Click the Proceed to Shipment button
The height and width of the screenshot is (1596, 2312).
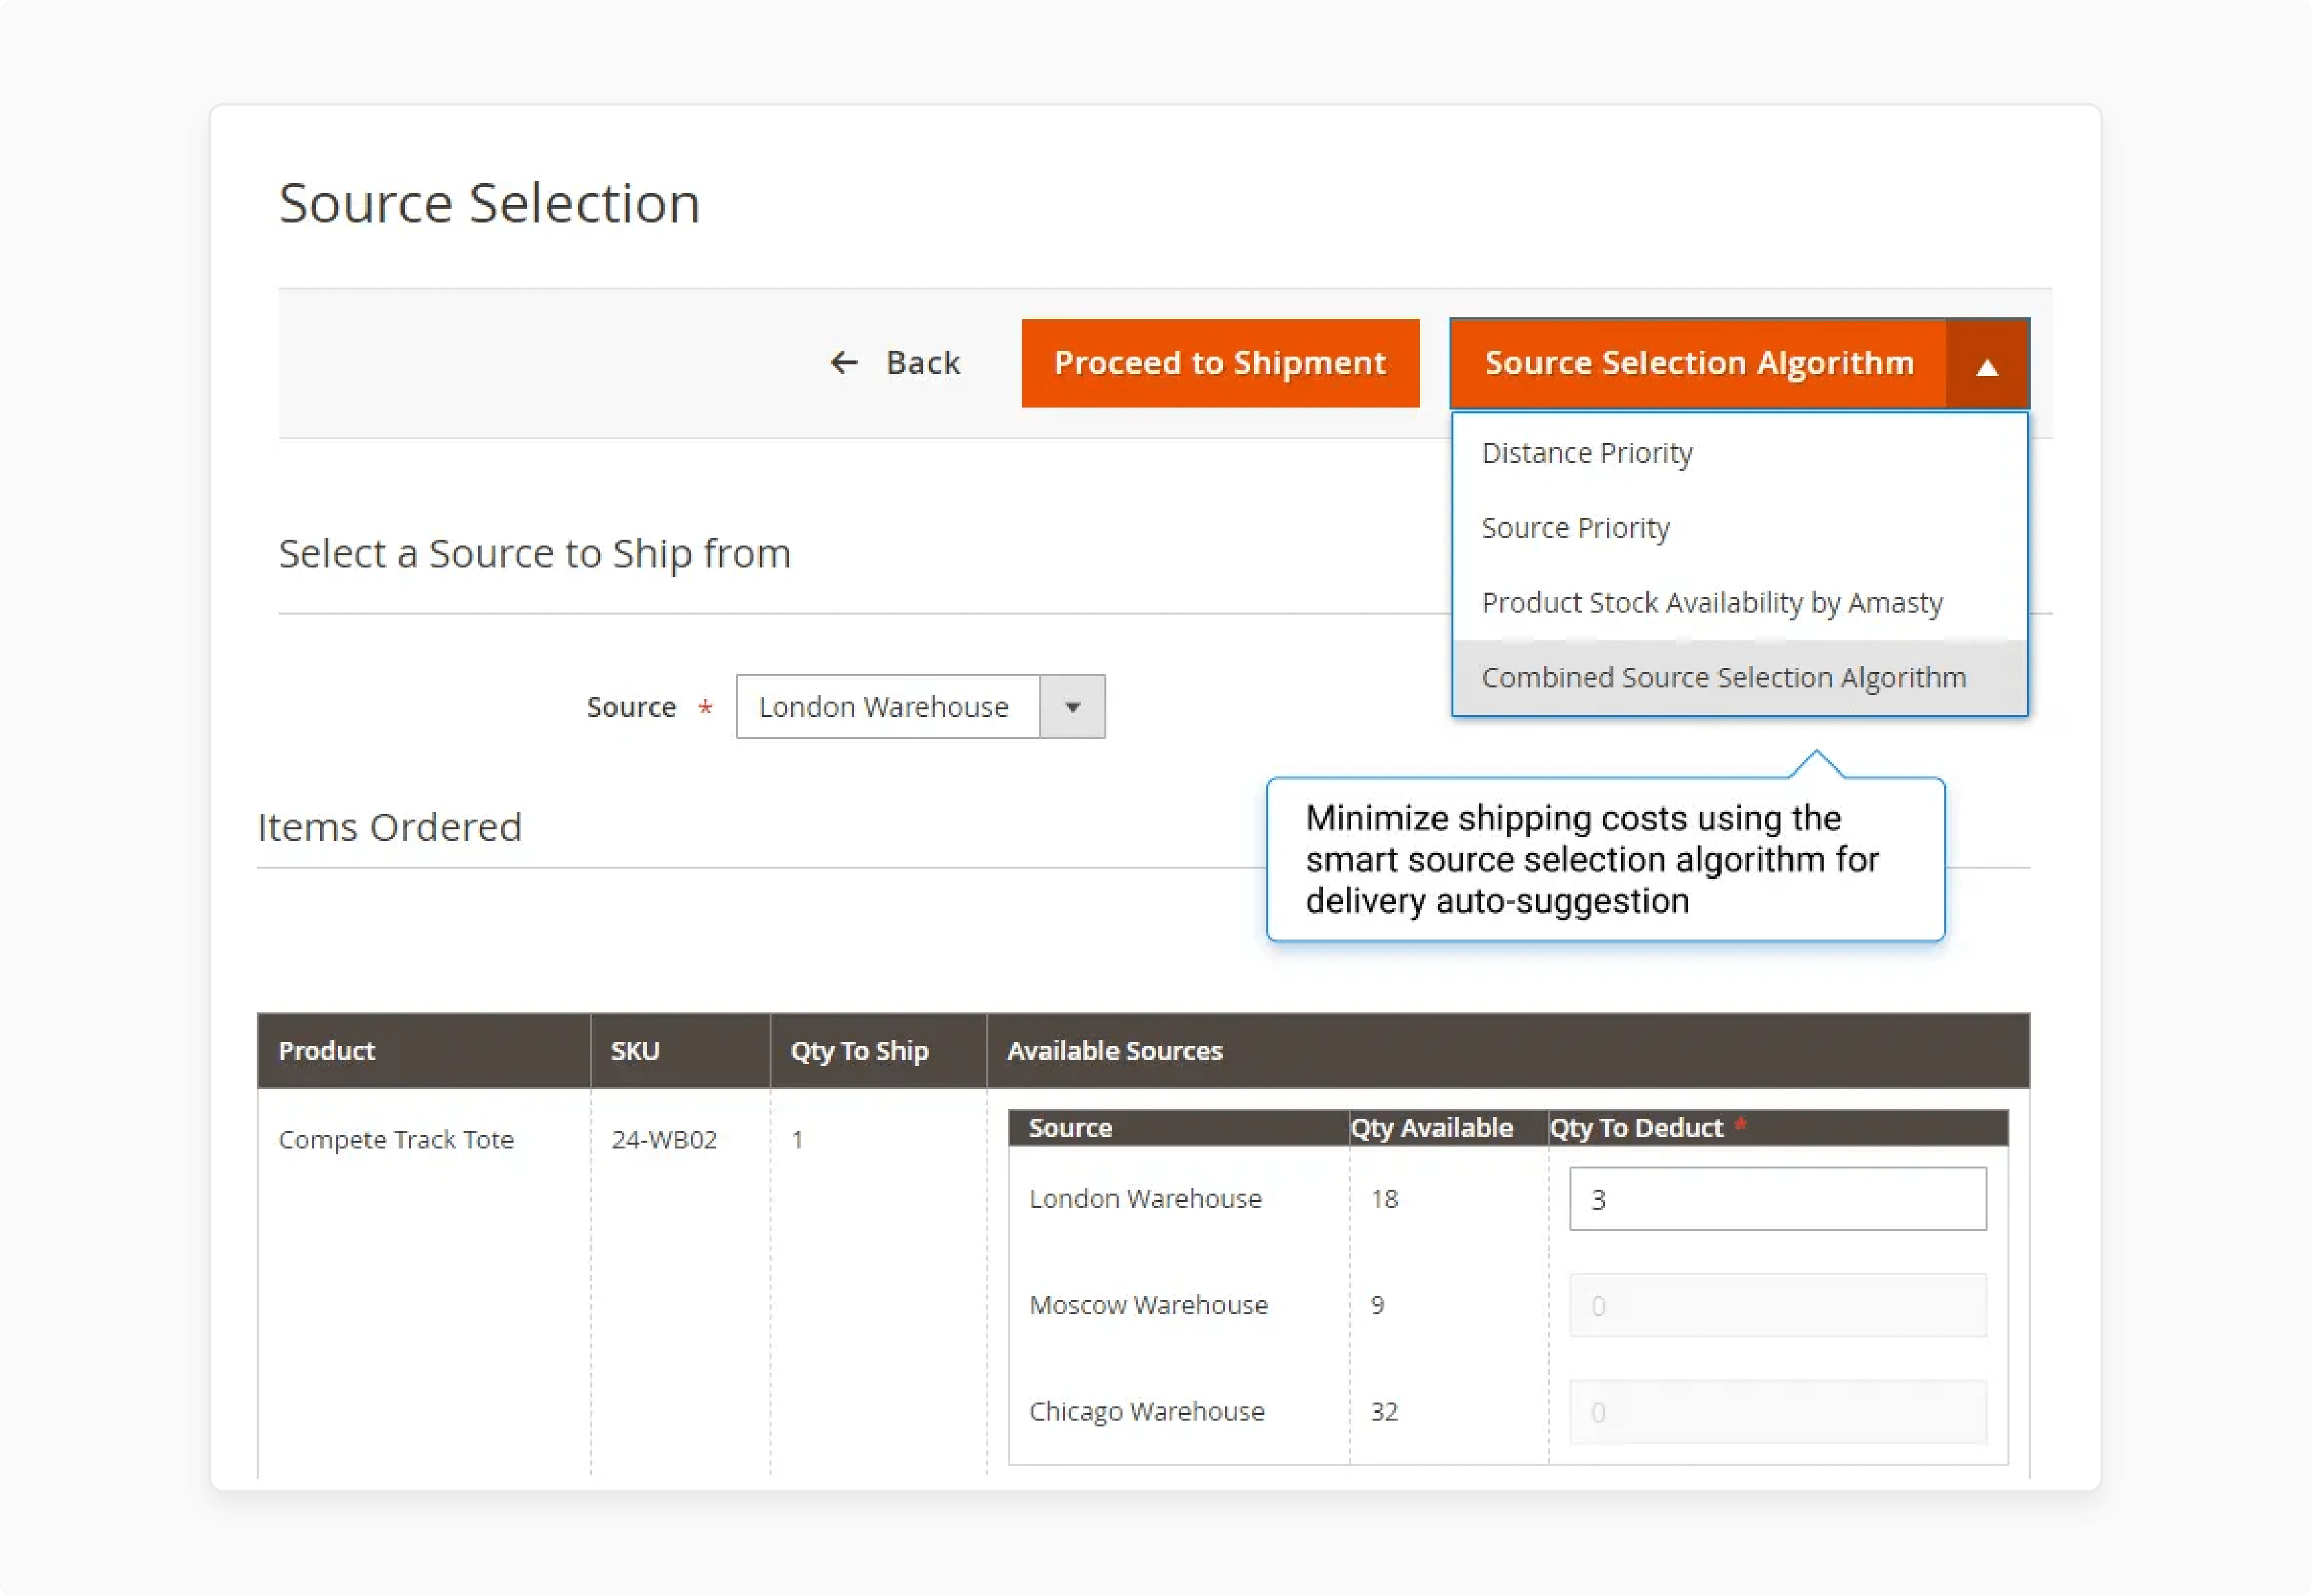1219,364
